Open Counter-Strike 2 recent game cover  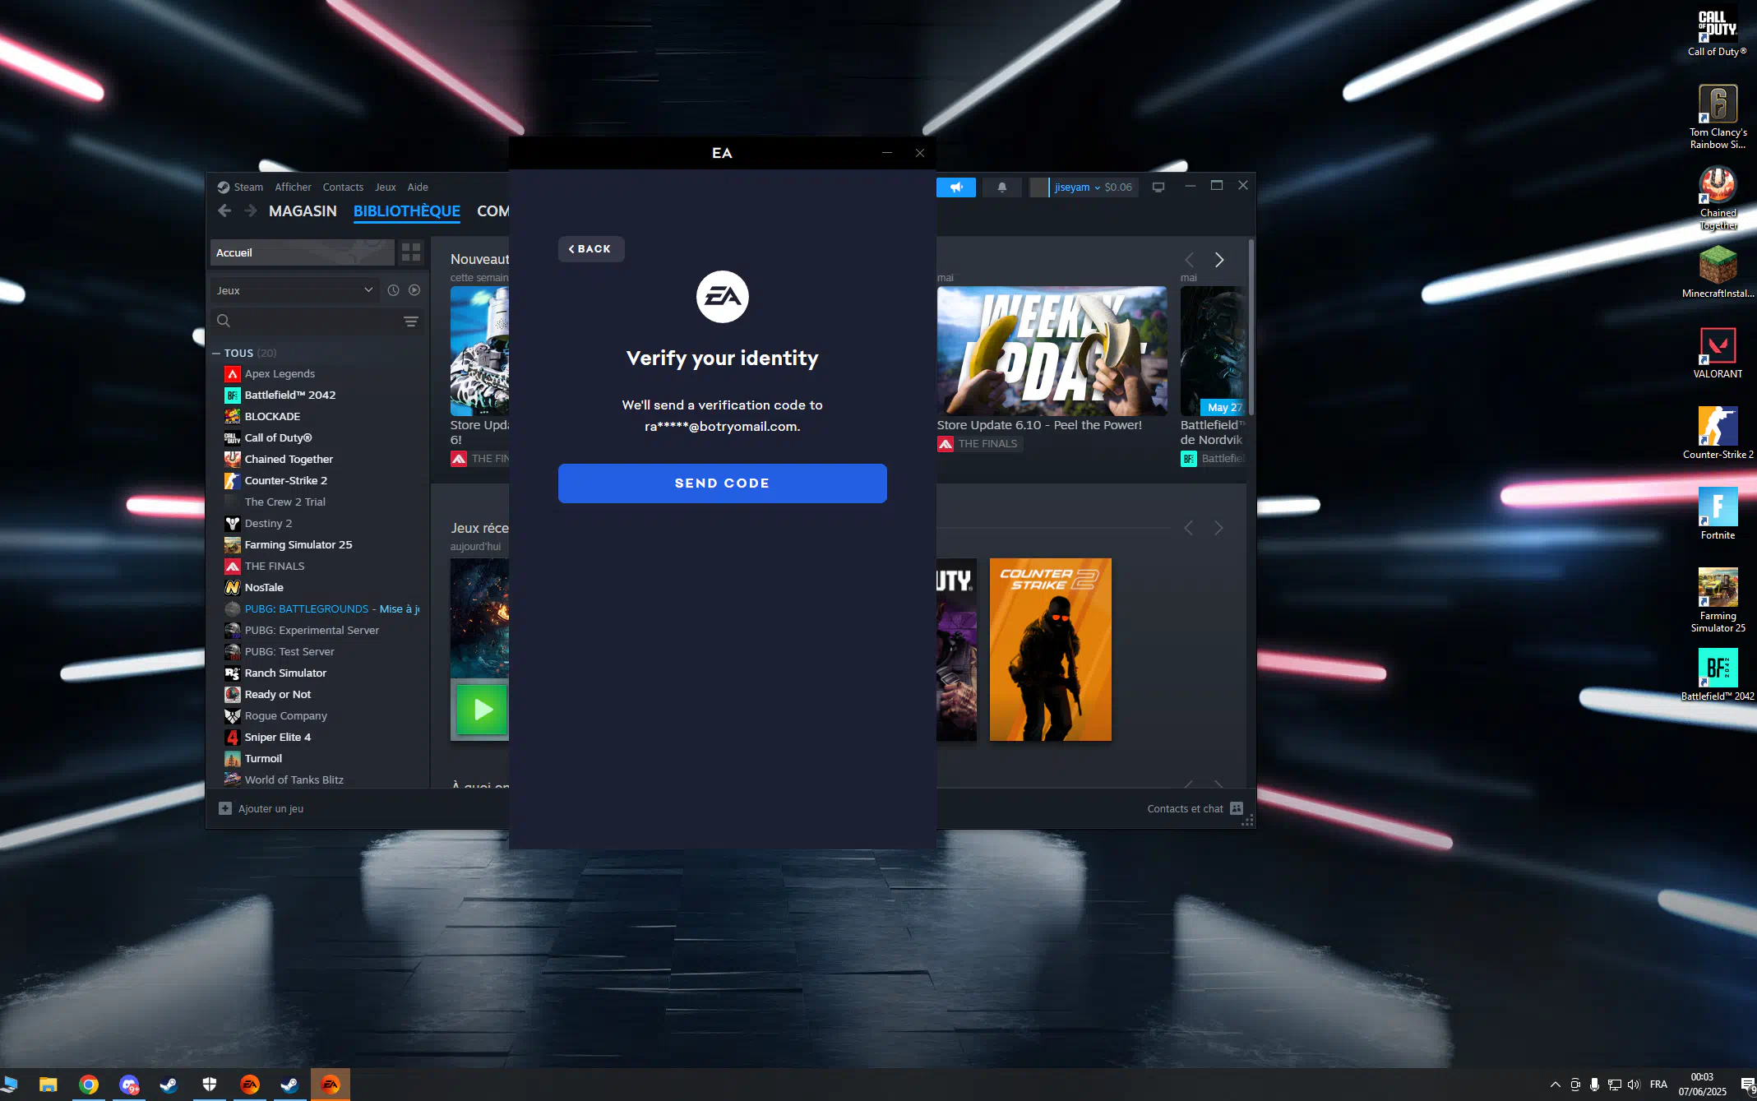tap(1050, 650)
